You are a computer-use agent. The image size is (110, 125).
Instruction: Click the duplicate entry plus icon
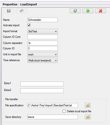point(75,11)
